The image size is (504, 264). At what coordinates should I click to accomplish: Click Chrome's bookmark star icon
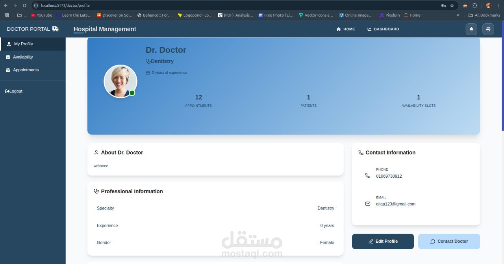point(452,6)
